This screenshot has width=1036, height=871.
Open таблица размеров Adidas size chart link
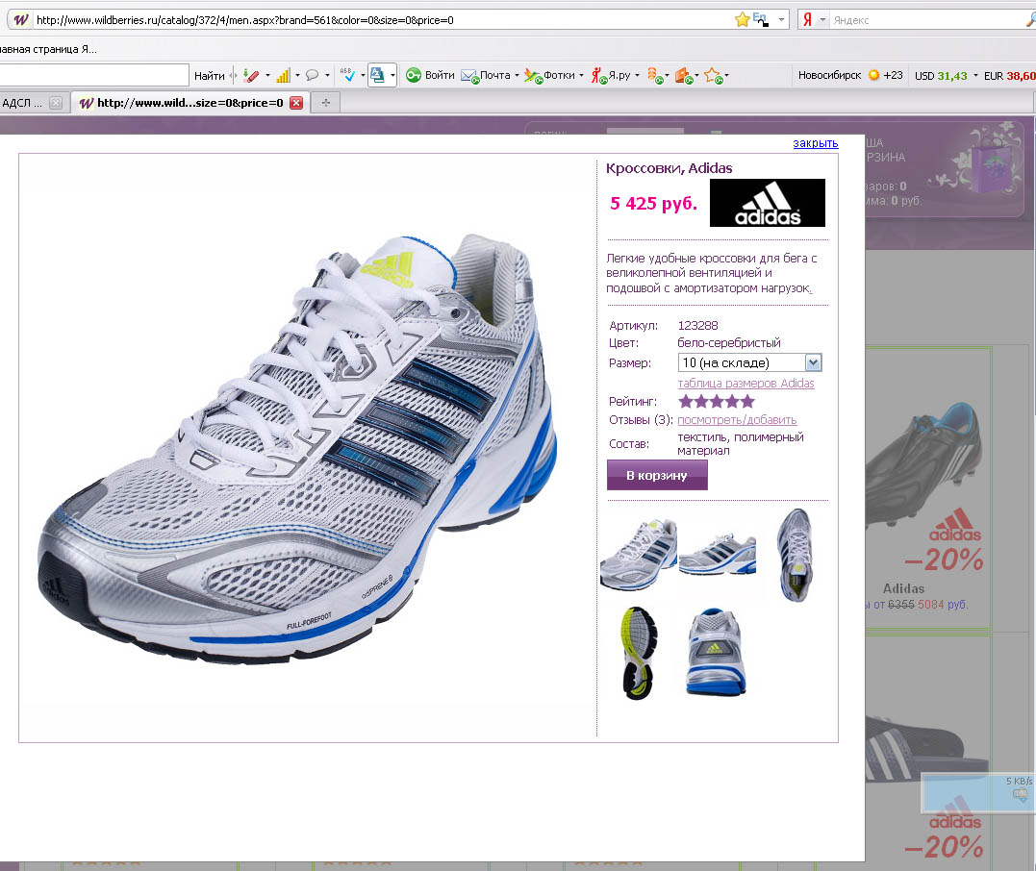coord(745,383)
